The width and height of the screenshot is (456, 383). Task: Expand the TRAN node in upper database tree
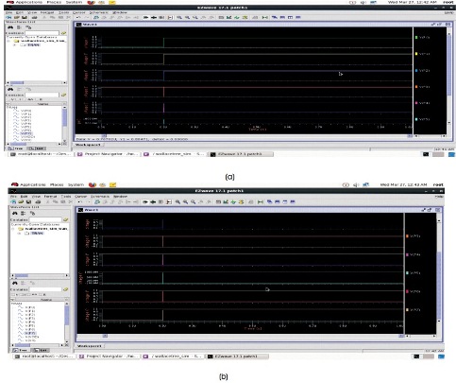pos(14,45)
